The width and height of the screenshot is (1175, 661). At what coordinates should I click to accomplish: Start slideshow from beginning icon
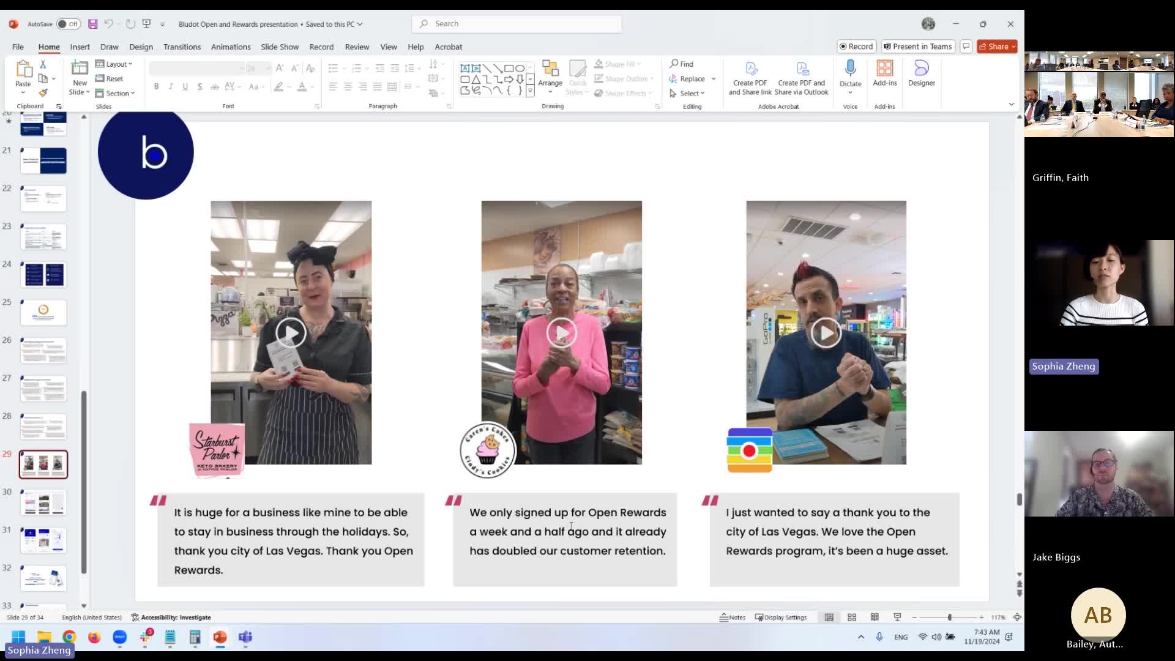pyautogui.click(x=146, y=24)
